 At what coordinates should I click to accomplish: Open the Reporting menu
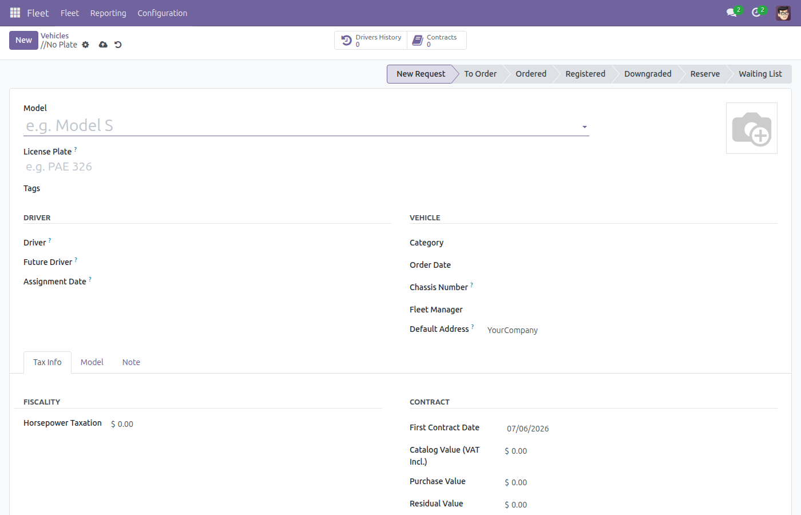pos(108,13)
